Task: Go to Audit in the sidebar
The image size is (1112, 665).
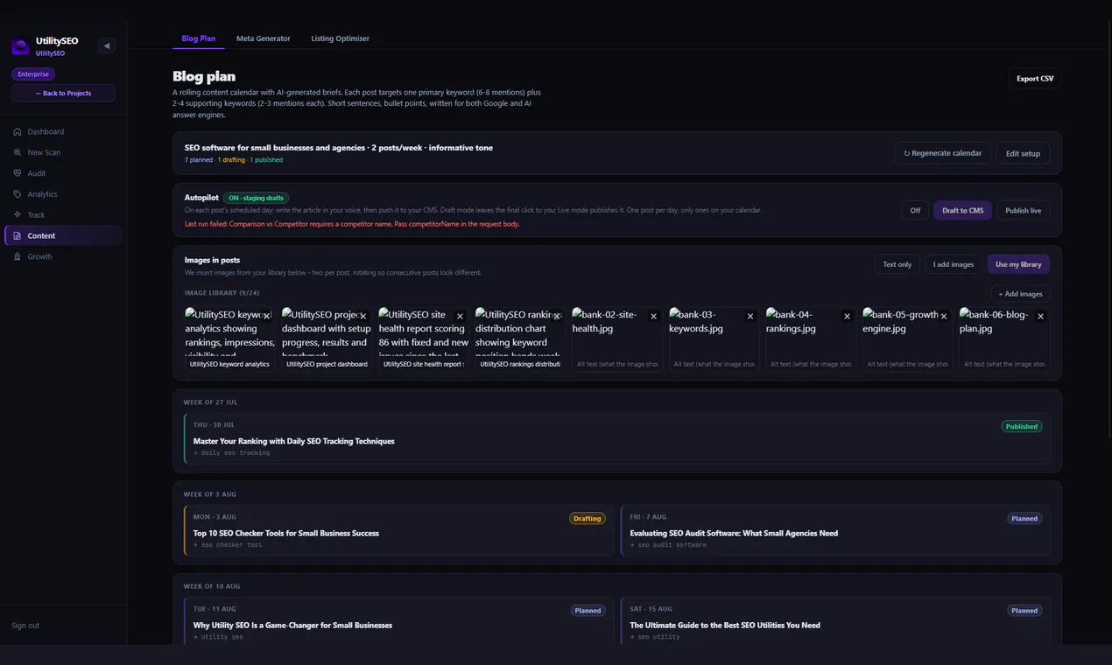Action: (63, 173)
